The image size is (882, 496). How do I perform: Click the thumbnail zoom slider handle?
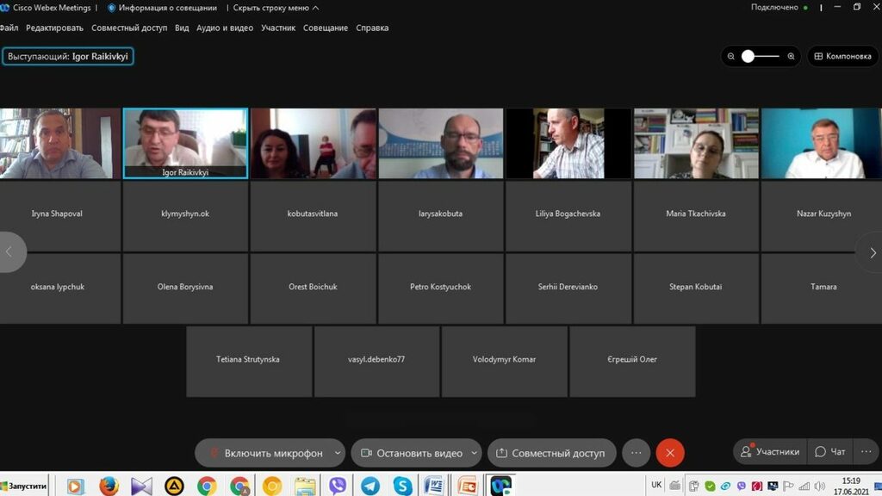coord(748,56)
